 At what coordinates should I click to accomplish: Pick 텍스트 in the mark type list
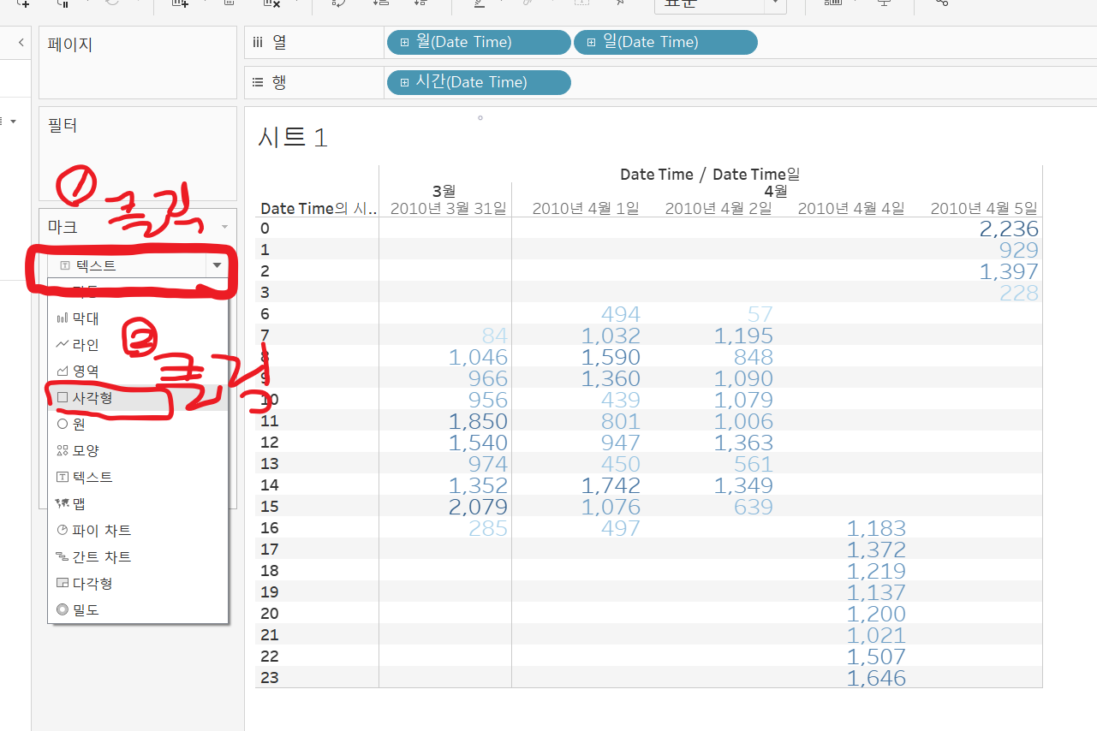click(x=138, y=477)
